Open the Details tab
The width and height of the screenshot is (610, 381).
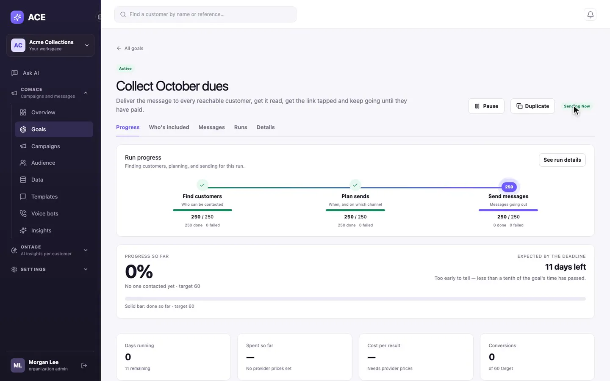coord(266,127)
